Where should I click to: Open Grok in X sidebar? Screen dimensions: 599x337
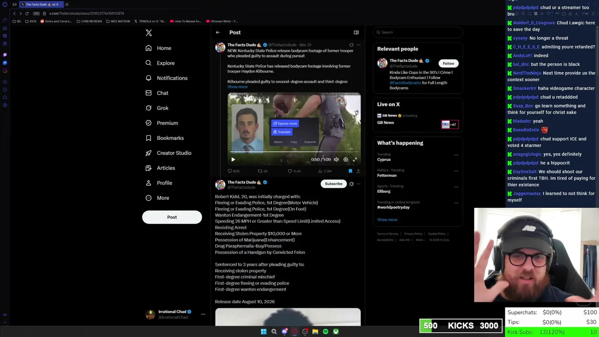pyautogui.click(x=157, y=108)
